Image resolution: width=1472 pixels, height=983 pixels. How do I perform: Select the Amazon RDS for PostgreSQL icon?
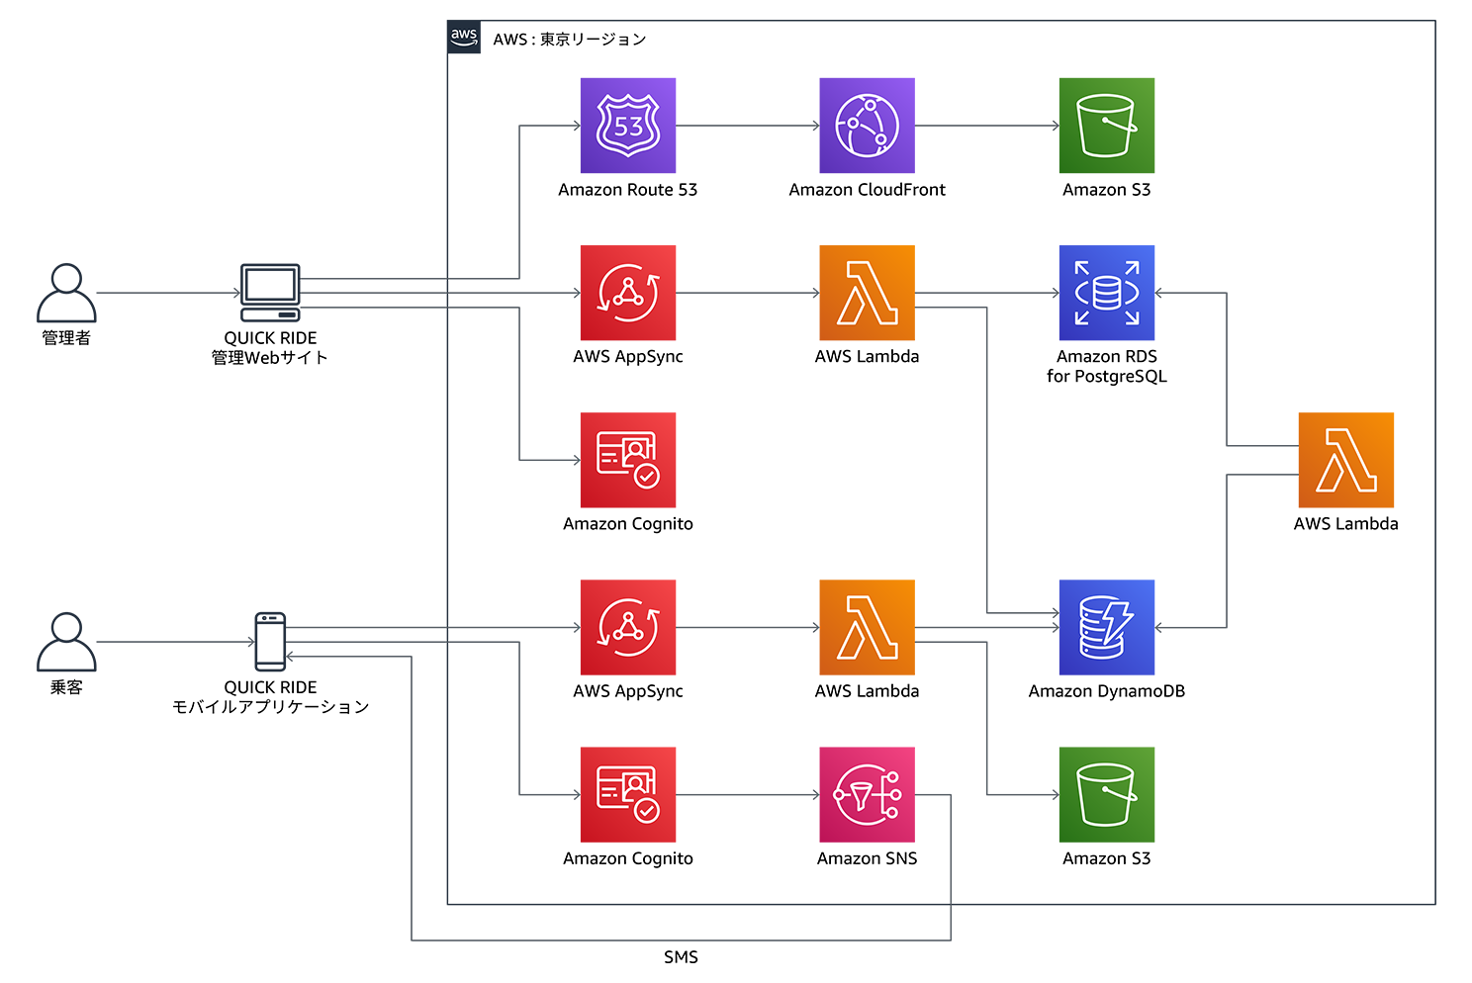[x=1106, y=293]
